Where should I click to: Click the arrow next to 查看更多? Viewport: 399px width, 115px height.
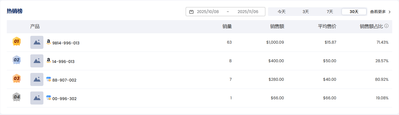point(390,12)
